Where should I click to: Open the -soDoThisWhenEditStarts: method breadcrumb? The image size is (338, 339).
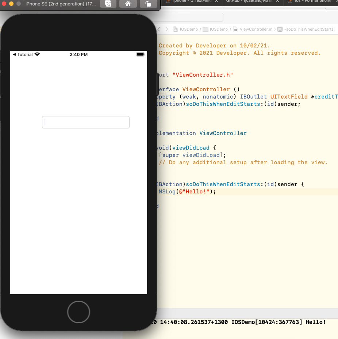306,29
